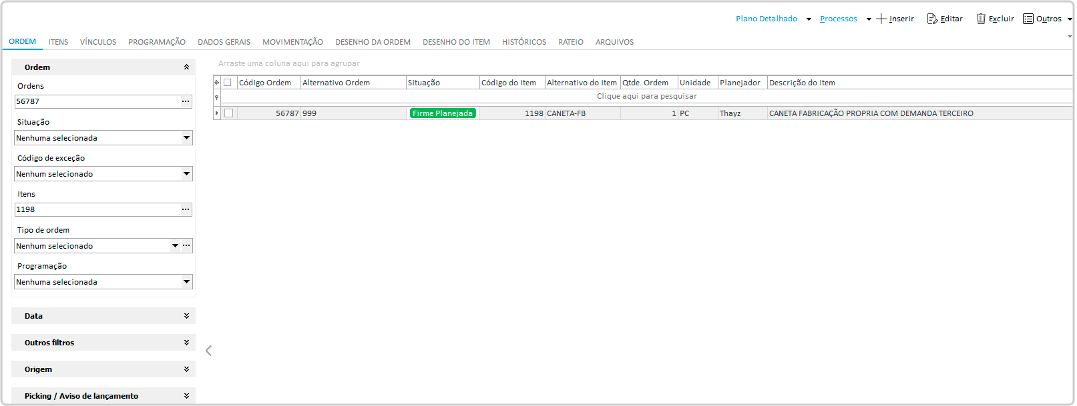1077x406 pixels.
Task: Click the Plano Detalhado link
Action: click(x=766, y=19)
